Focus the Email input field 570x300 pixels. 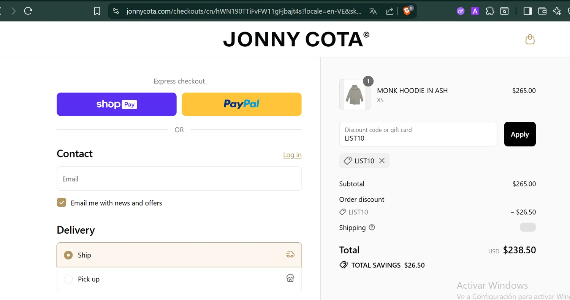pyautogui.click(x=179, y=179)
